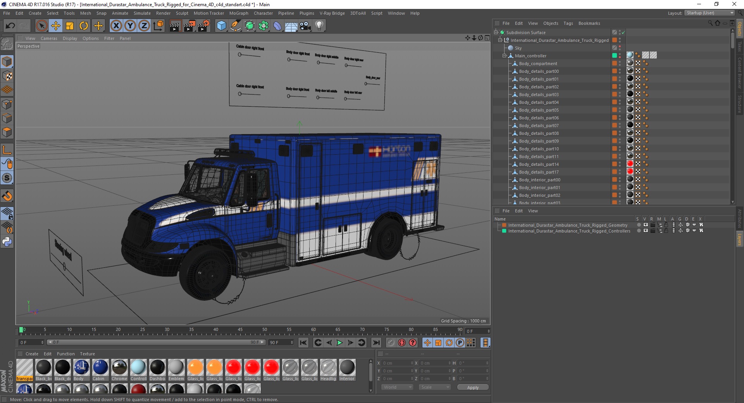Click the end frame 90 F stepper
Image resolution: width=744 pixels, height=403 pixels.
[x=292, y=343]
